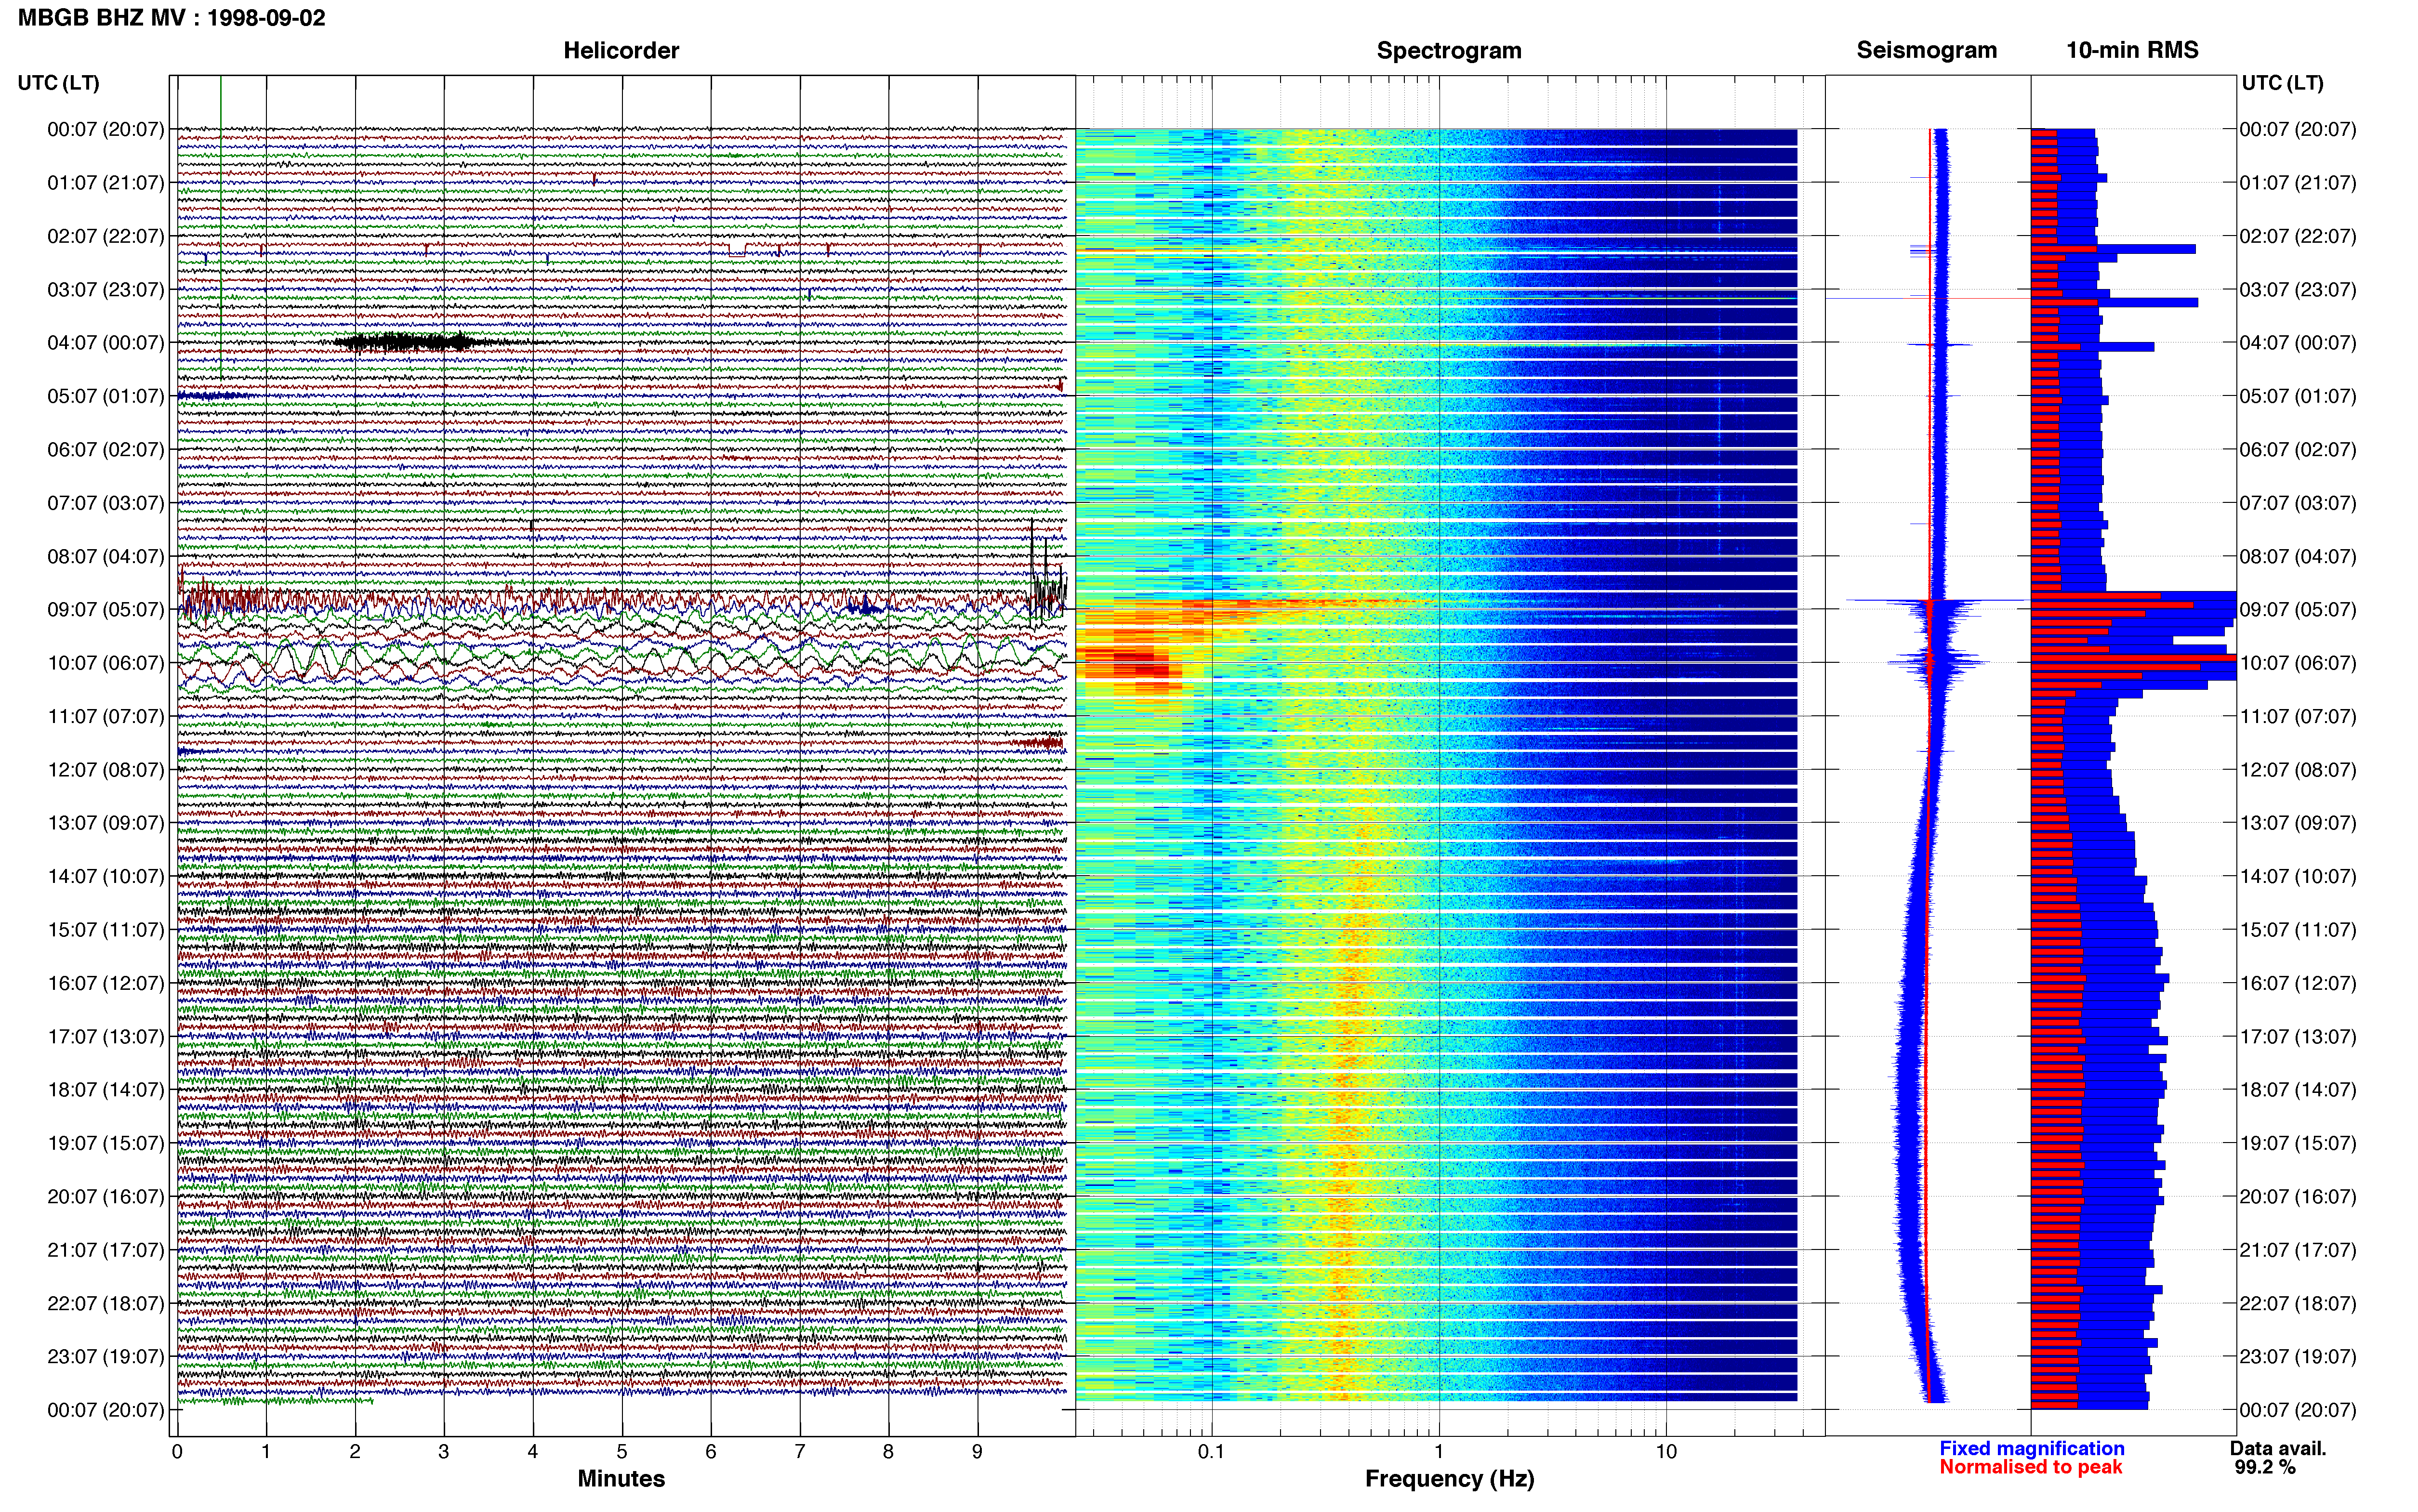Click the '99.2 %' availability value
The width and height of the screenshot is (2418, 1512).
point(2265,1467)
